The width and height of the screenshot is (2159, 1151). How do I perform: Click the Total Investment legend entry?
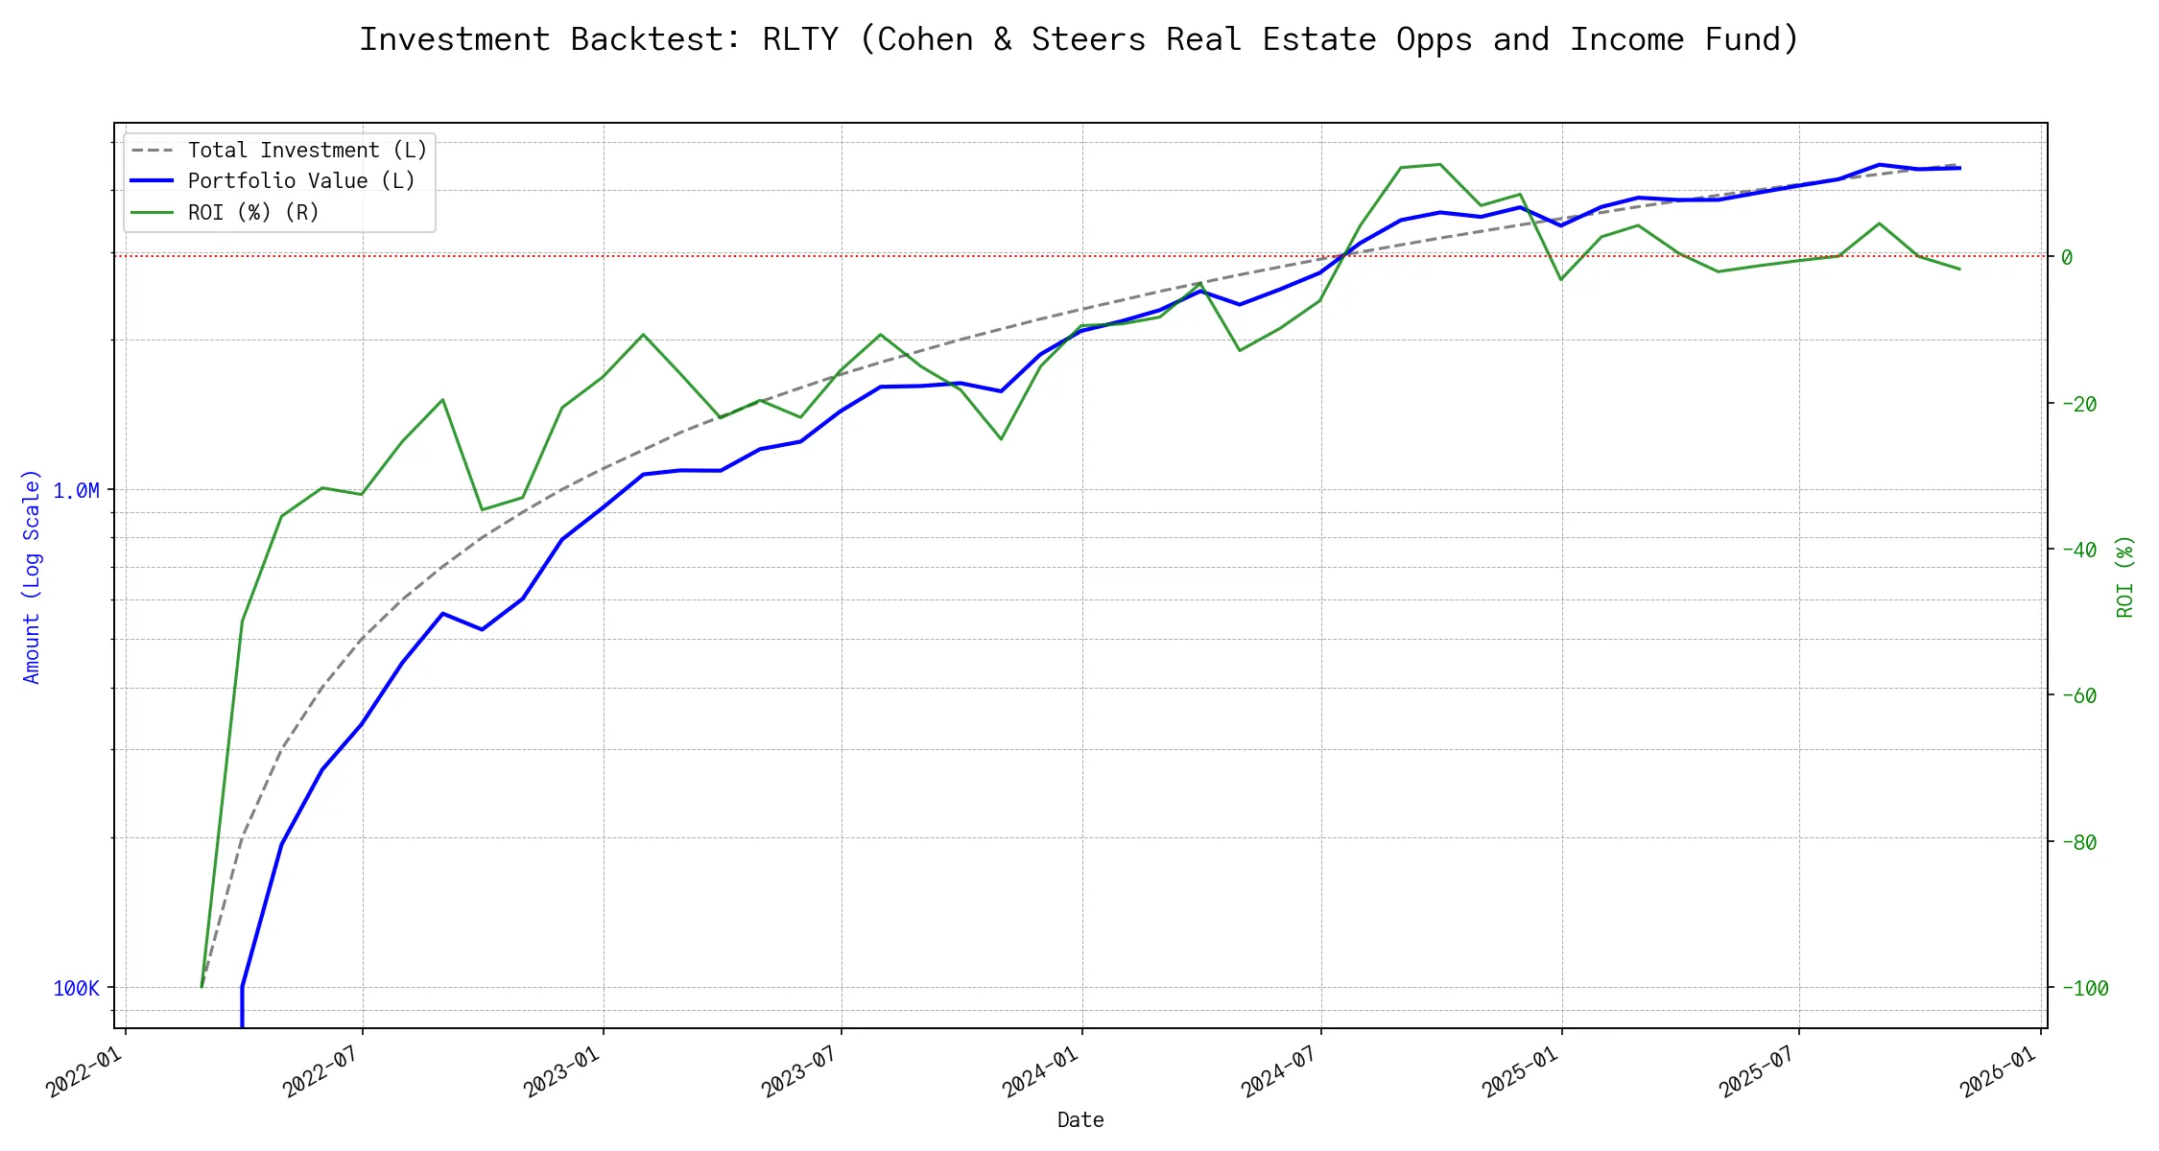(307, 151)
